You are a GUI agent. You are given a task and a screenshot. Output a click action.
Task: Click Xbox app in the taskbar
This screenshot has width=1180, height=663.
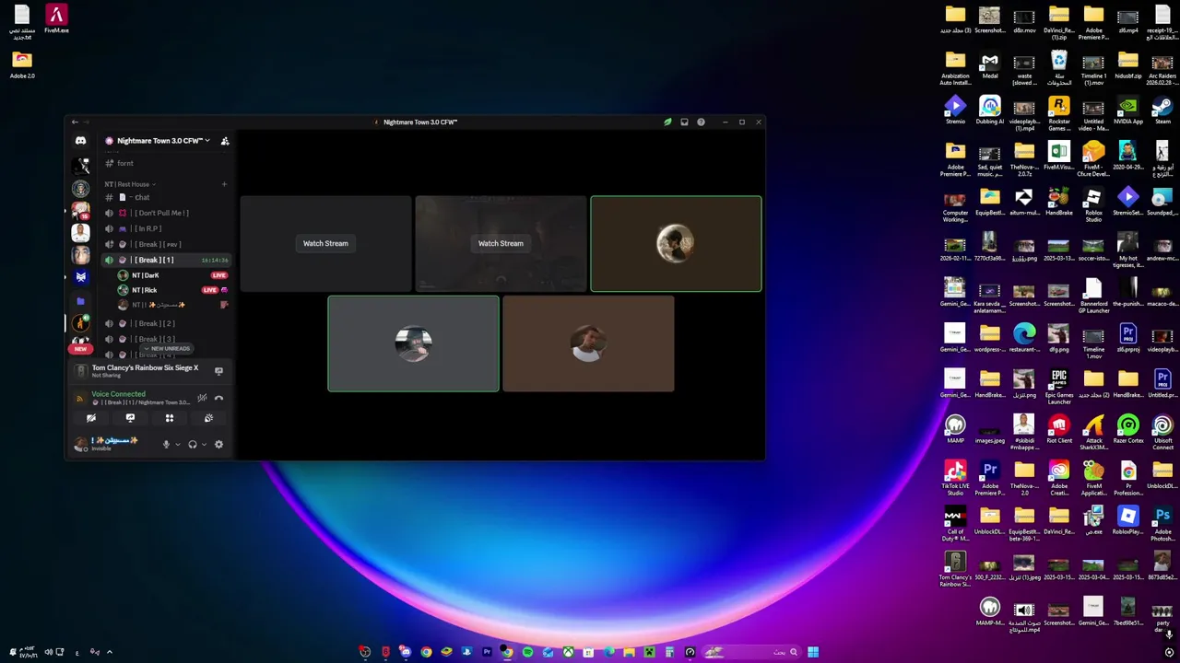point(569,652)
